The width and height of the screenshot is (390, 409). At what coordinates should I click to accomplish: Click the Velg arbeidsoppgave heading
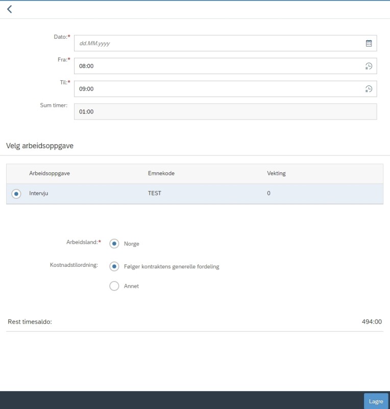click(x=40, y=146)
